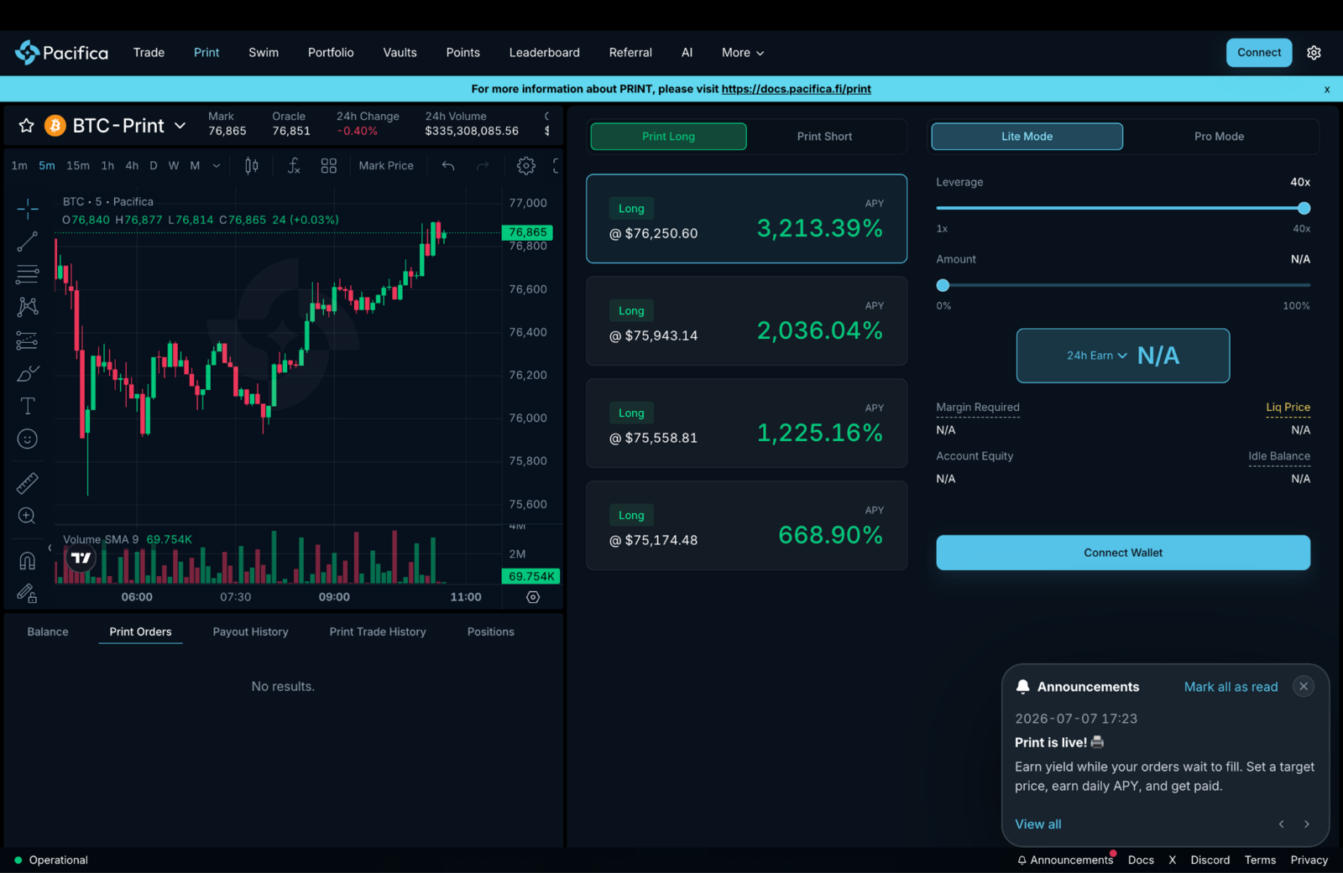Viewport: 1343px width, 873px height.
Task: Collapse the volume indicator legend arrow
Action: pos(50,548)
